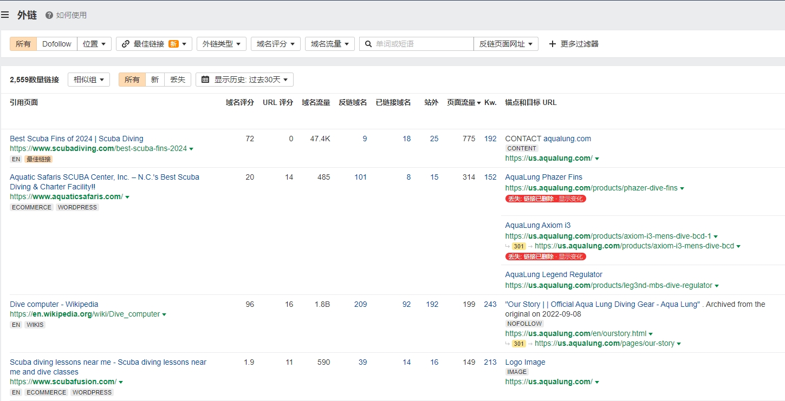
Task: Click linked domains count 92
Action: click(406, 304)
